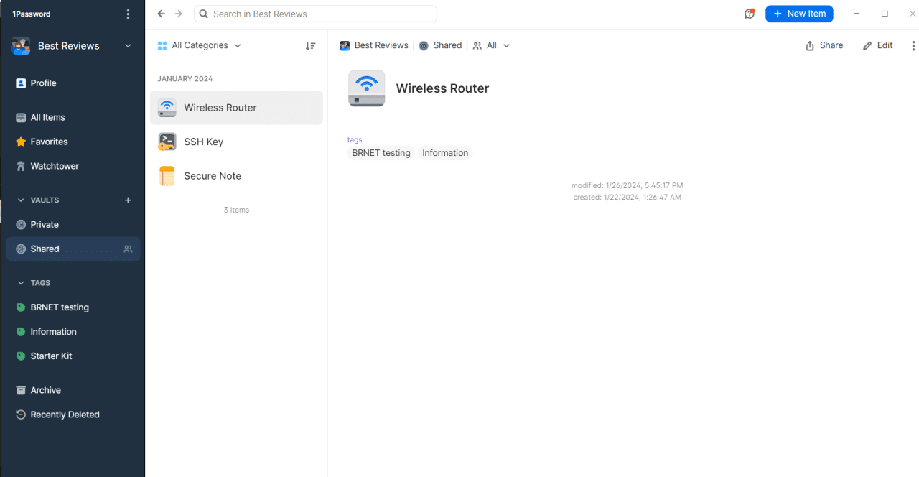Open the All Categories filter dropdown

(200, 45)
